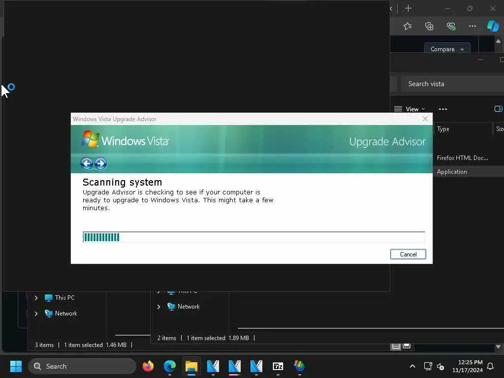Open Edge favorites star icon

(x=408, y=26)
